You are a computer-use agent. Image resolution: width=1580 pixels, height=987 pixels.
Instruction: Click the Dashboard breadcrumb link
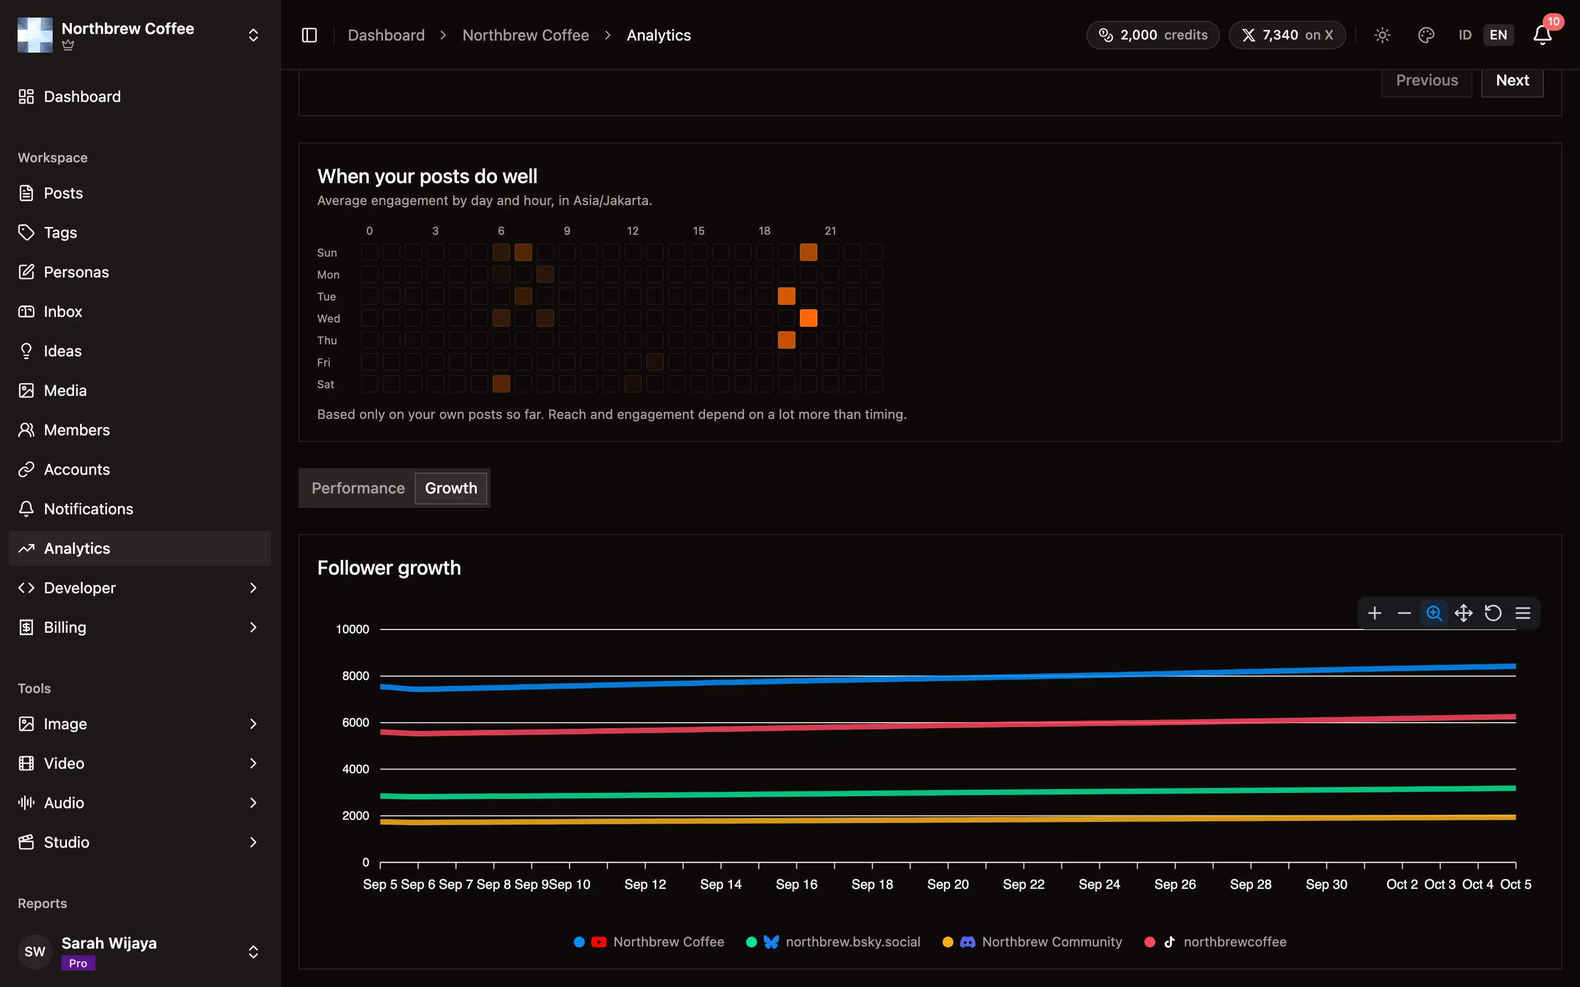[x=386, y=35]
